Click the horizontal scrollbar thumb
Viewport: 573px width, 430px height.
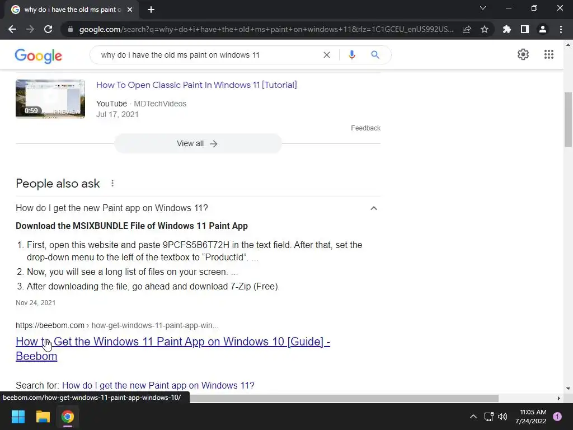pos(344,398)
